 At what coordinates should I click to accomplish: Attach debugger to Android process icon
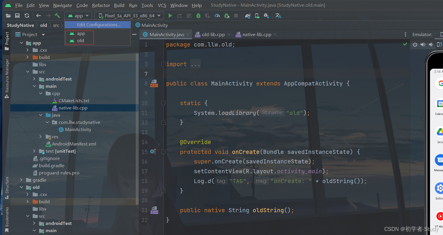(227, 16)
